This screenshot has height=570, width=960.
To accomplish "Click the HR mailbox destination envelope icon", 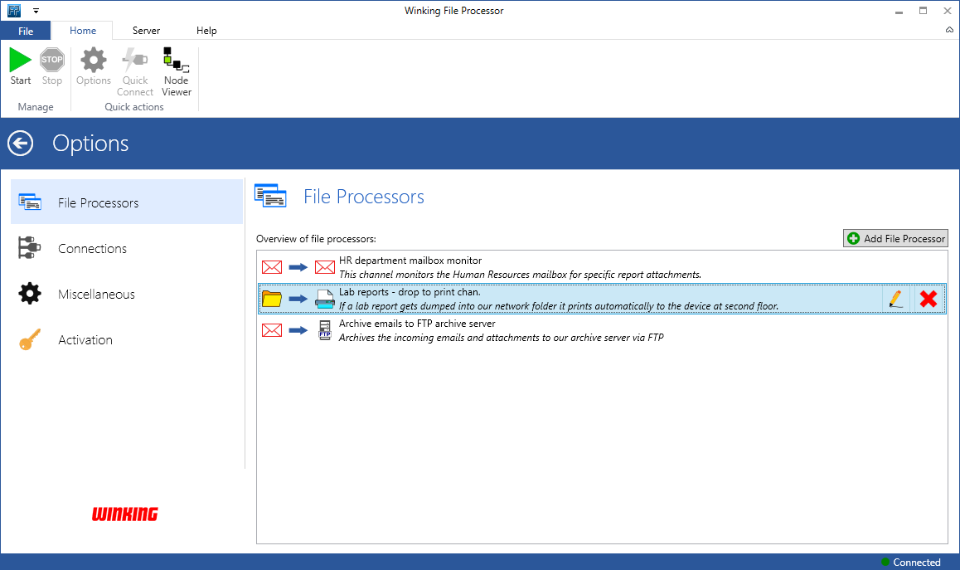I will click(x=324, y=267).
